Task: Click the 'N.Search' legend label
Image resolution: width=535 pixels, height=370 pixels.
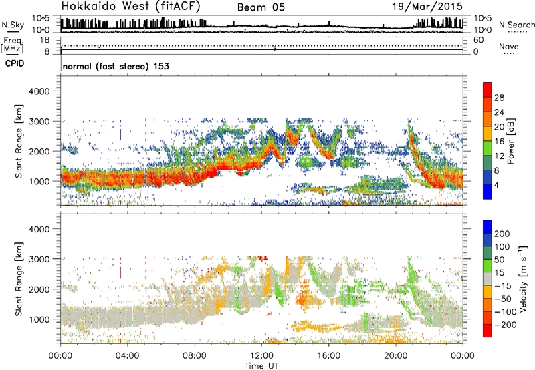Action: tap(516, 25)
